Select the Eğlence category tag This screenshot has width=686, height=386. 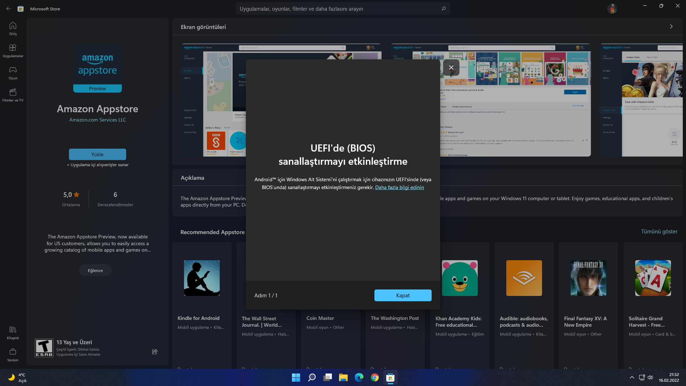pos(95,270)
